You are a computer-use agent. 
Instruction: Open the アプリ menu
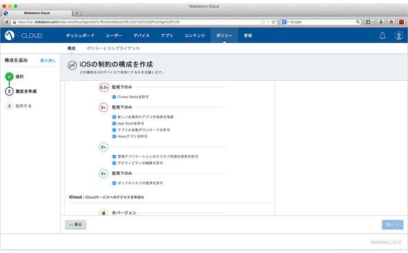(x=167, y=36)
